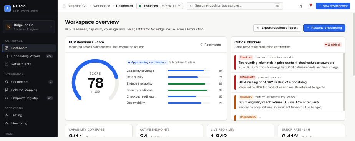Click the New environment button
The width and height of the screenshot is (355, 141).
pos(333,6)
